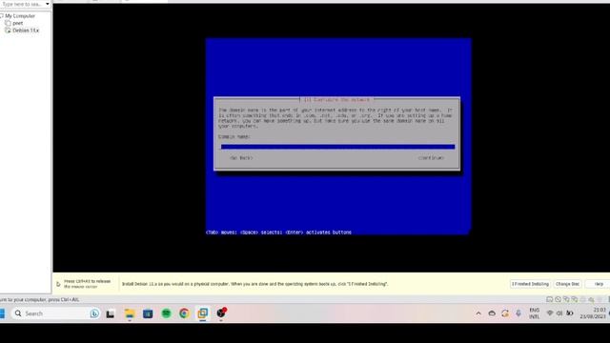Open File Explorer from the taskbar

pyautogui.click(x=130, y=313)
